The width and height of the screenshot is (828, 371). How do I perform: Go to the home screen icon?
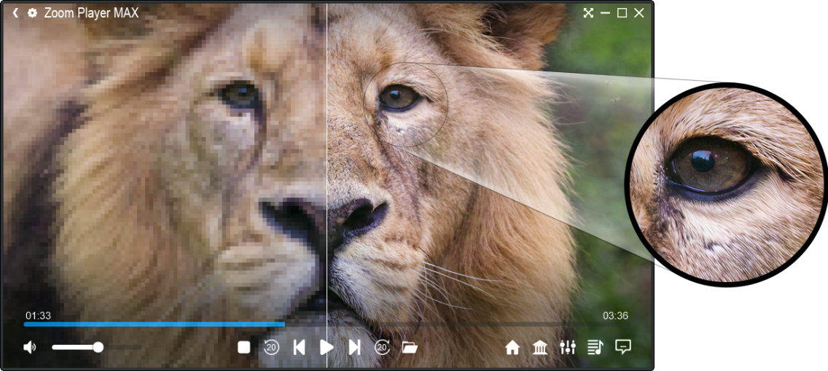[x=512, y=347]
